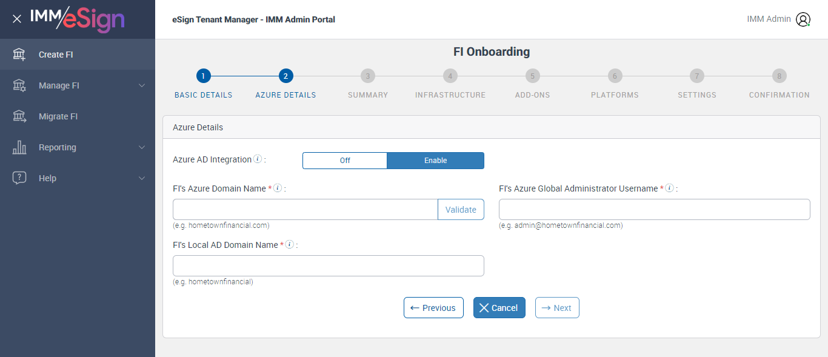Expand the Help menu chevron

click(x=142, y=178)
